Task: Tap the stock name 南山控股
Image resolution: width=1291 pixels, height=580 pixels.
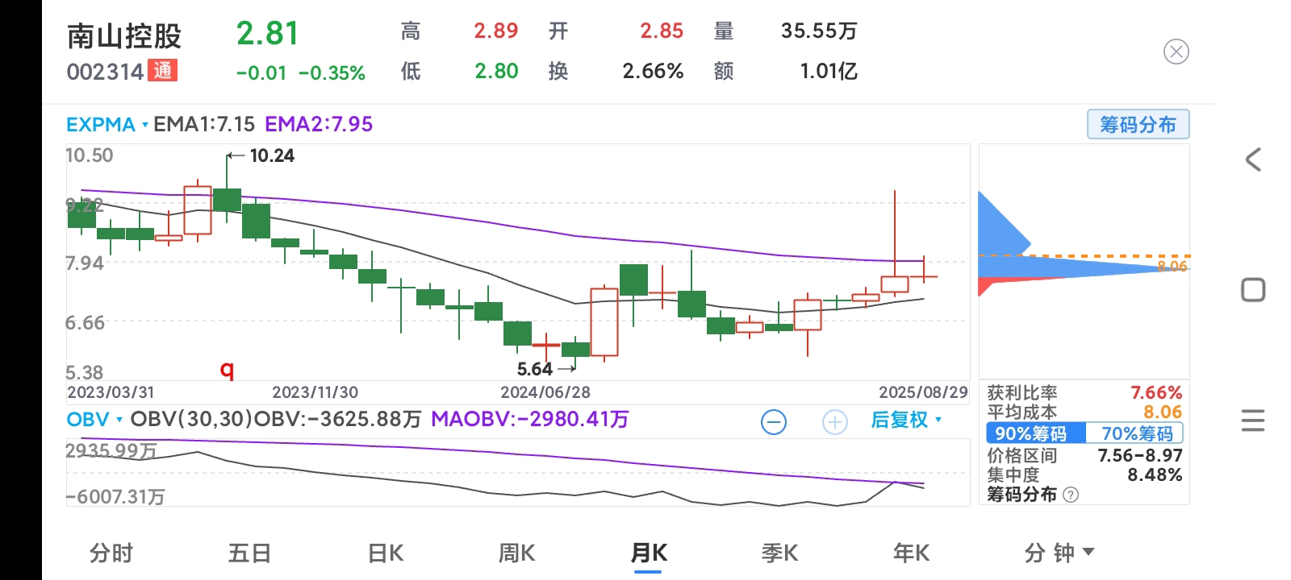Action: click(x=124, y=36)
